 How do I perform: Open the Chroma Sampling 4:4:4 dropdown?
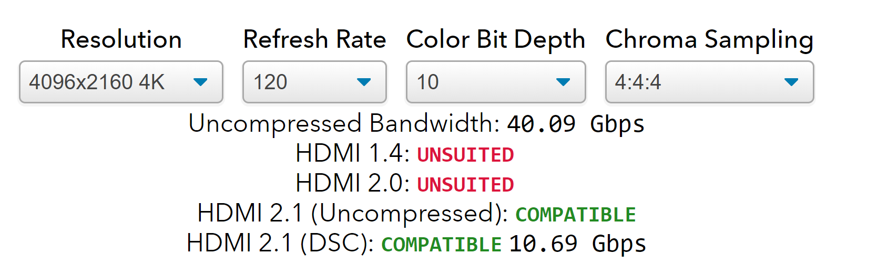tap(709, 82)
